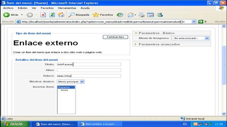This screenshot has width=227, height=127.
Task: Click the forward navigation arrow icon
Action: (30, 15)
